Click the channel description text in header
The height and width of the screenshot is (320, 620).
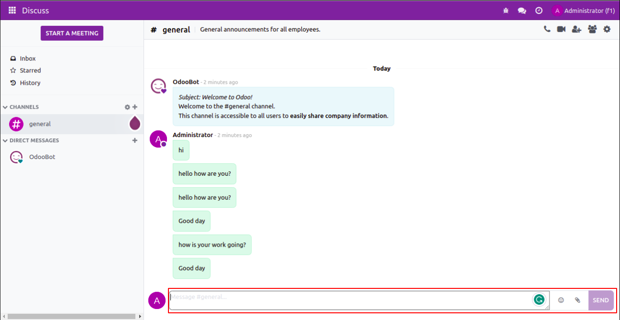click(x=260, y=30)
